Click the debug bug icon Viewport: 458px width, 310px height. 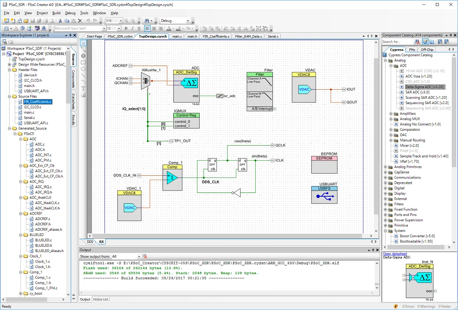44,29
